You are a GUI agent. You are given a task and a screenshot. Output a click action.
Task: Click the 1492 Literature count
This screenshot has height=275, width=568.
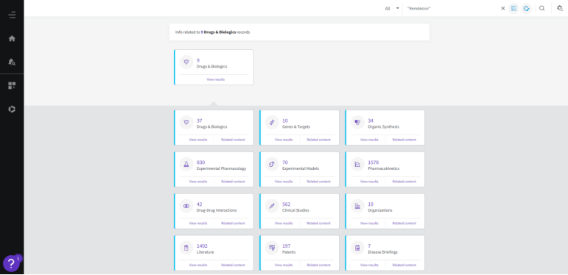pos(202,246)
